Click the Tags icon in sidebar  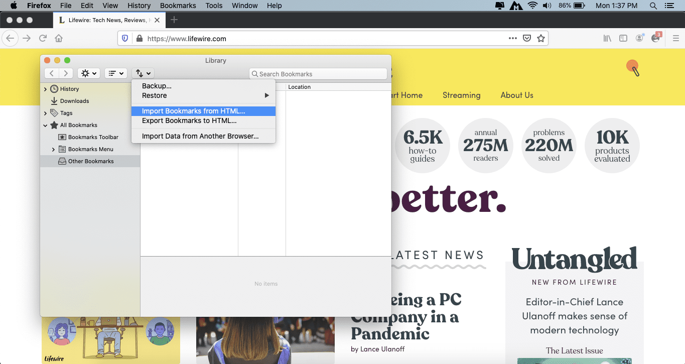pos(54,113)
